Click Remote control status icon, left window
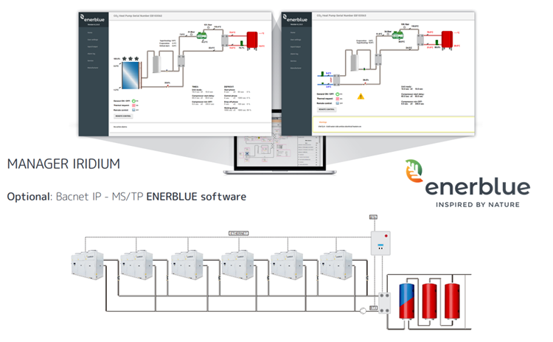Image resolution: width=553 pixels, height=342 pixels. [x=134, y=110]
